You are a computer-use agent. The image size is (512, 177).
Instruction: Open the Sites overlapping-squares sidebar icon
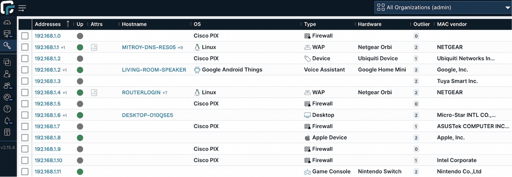pos(8,62)
